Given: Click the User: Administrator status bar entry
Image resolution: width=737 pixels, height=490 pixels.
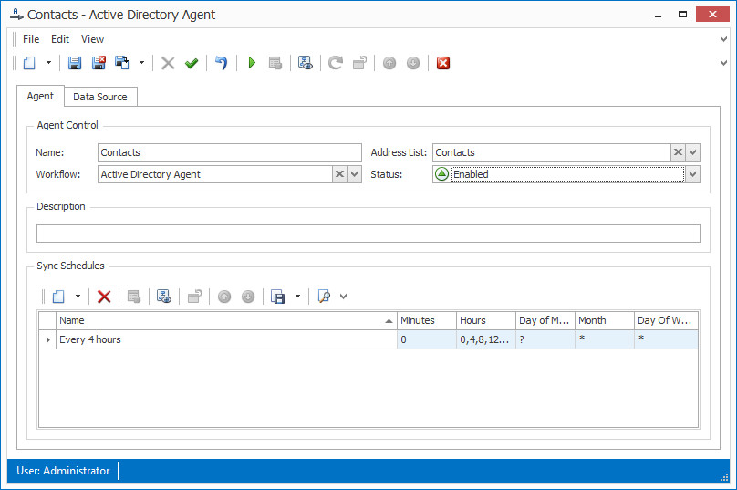Looking at the screenshot, I should 63,471.
